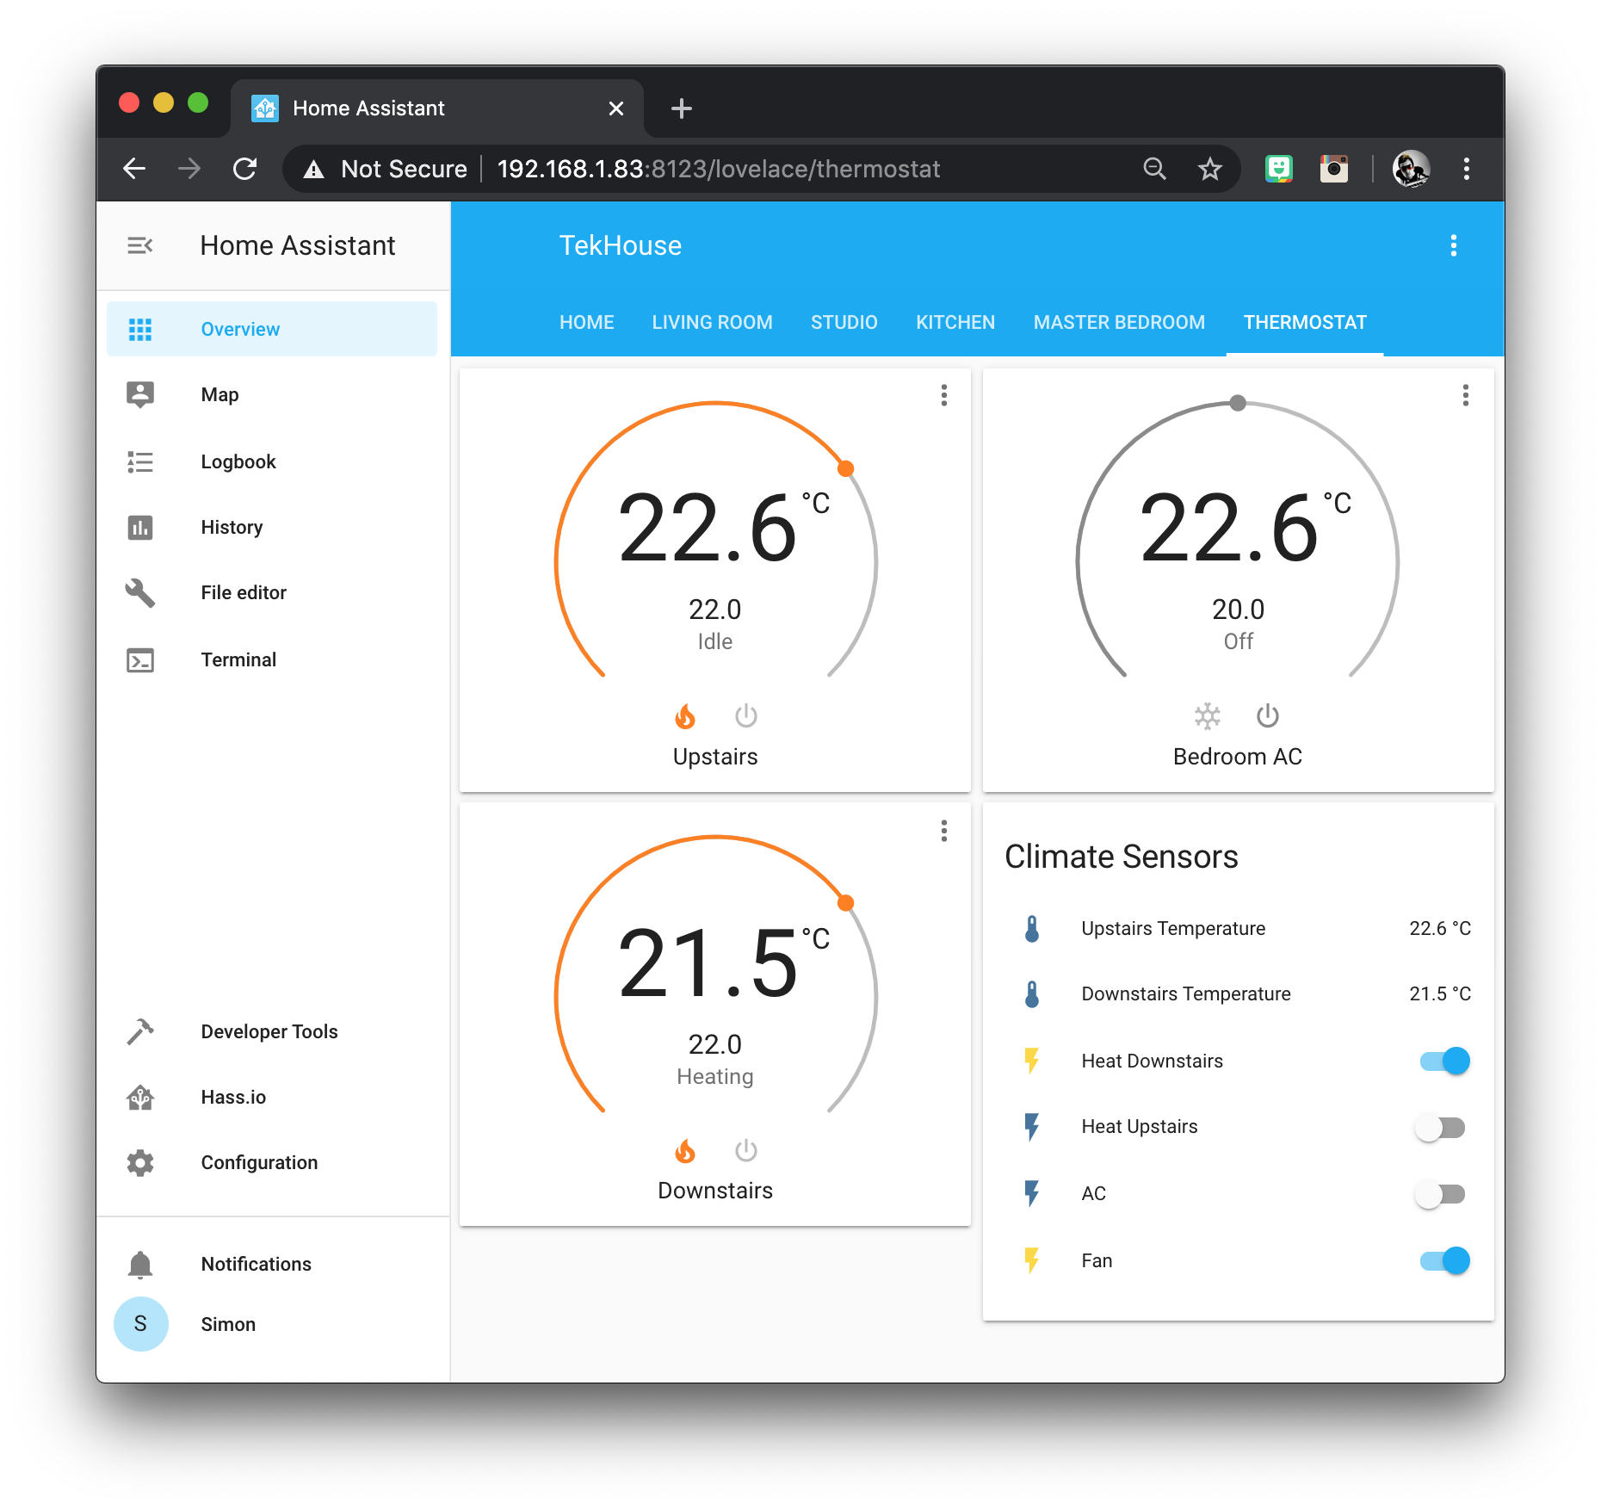Switch to the Living Room tab

712,323
